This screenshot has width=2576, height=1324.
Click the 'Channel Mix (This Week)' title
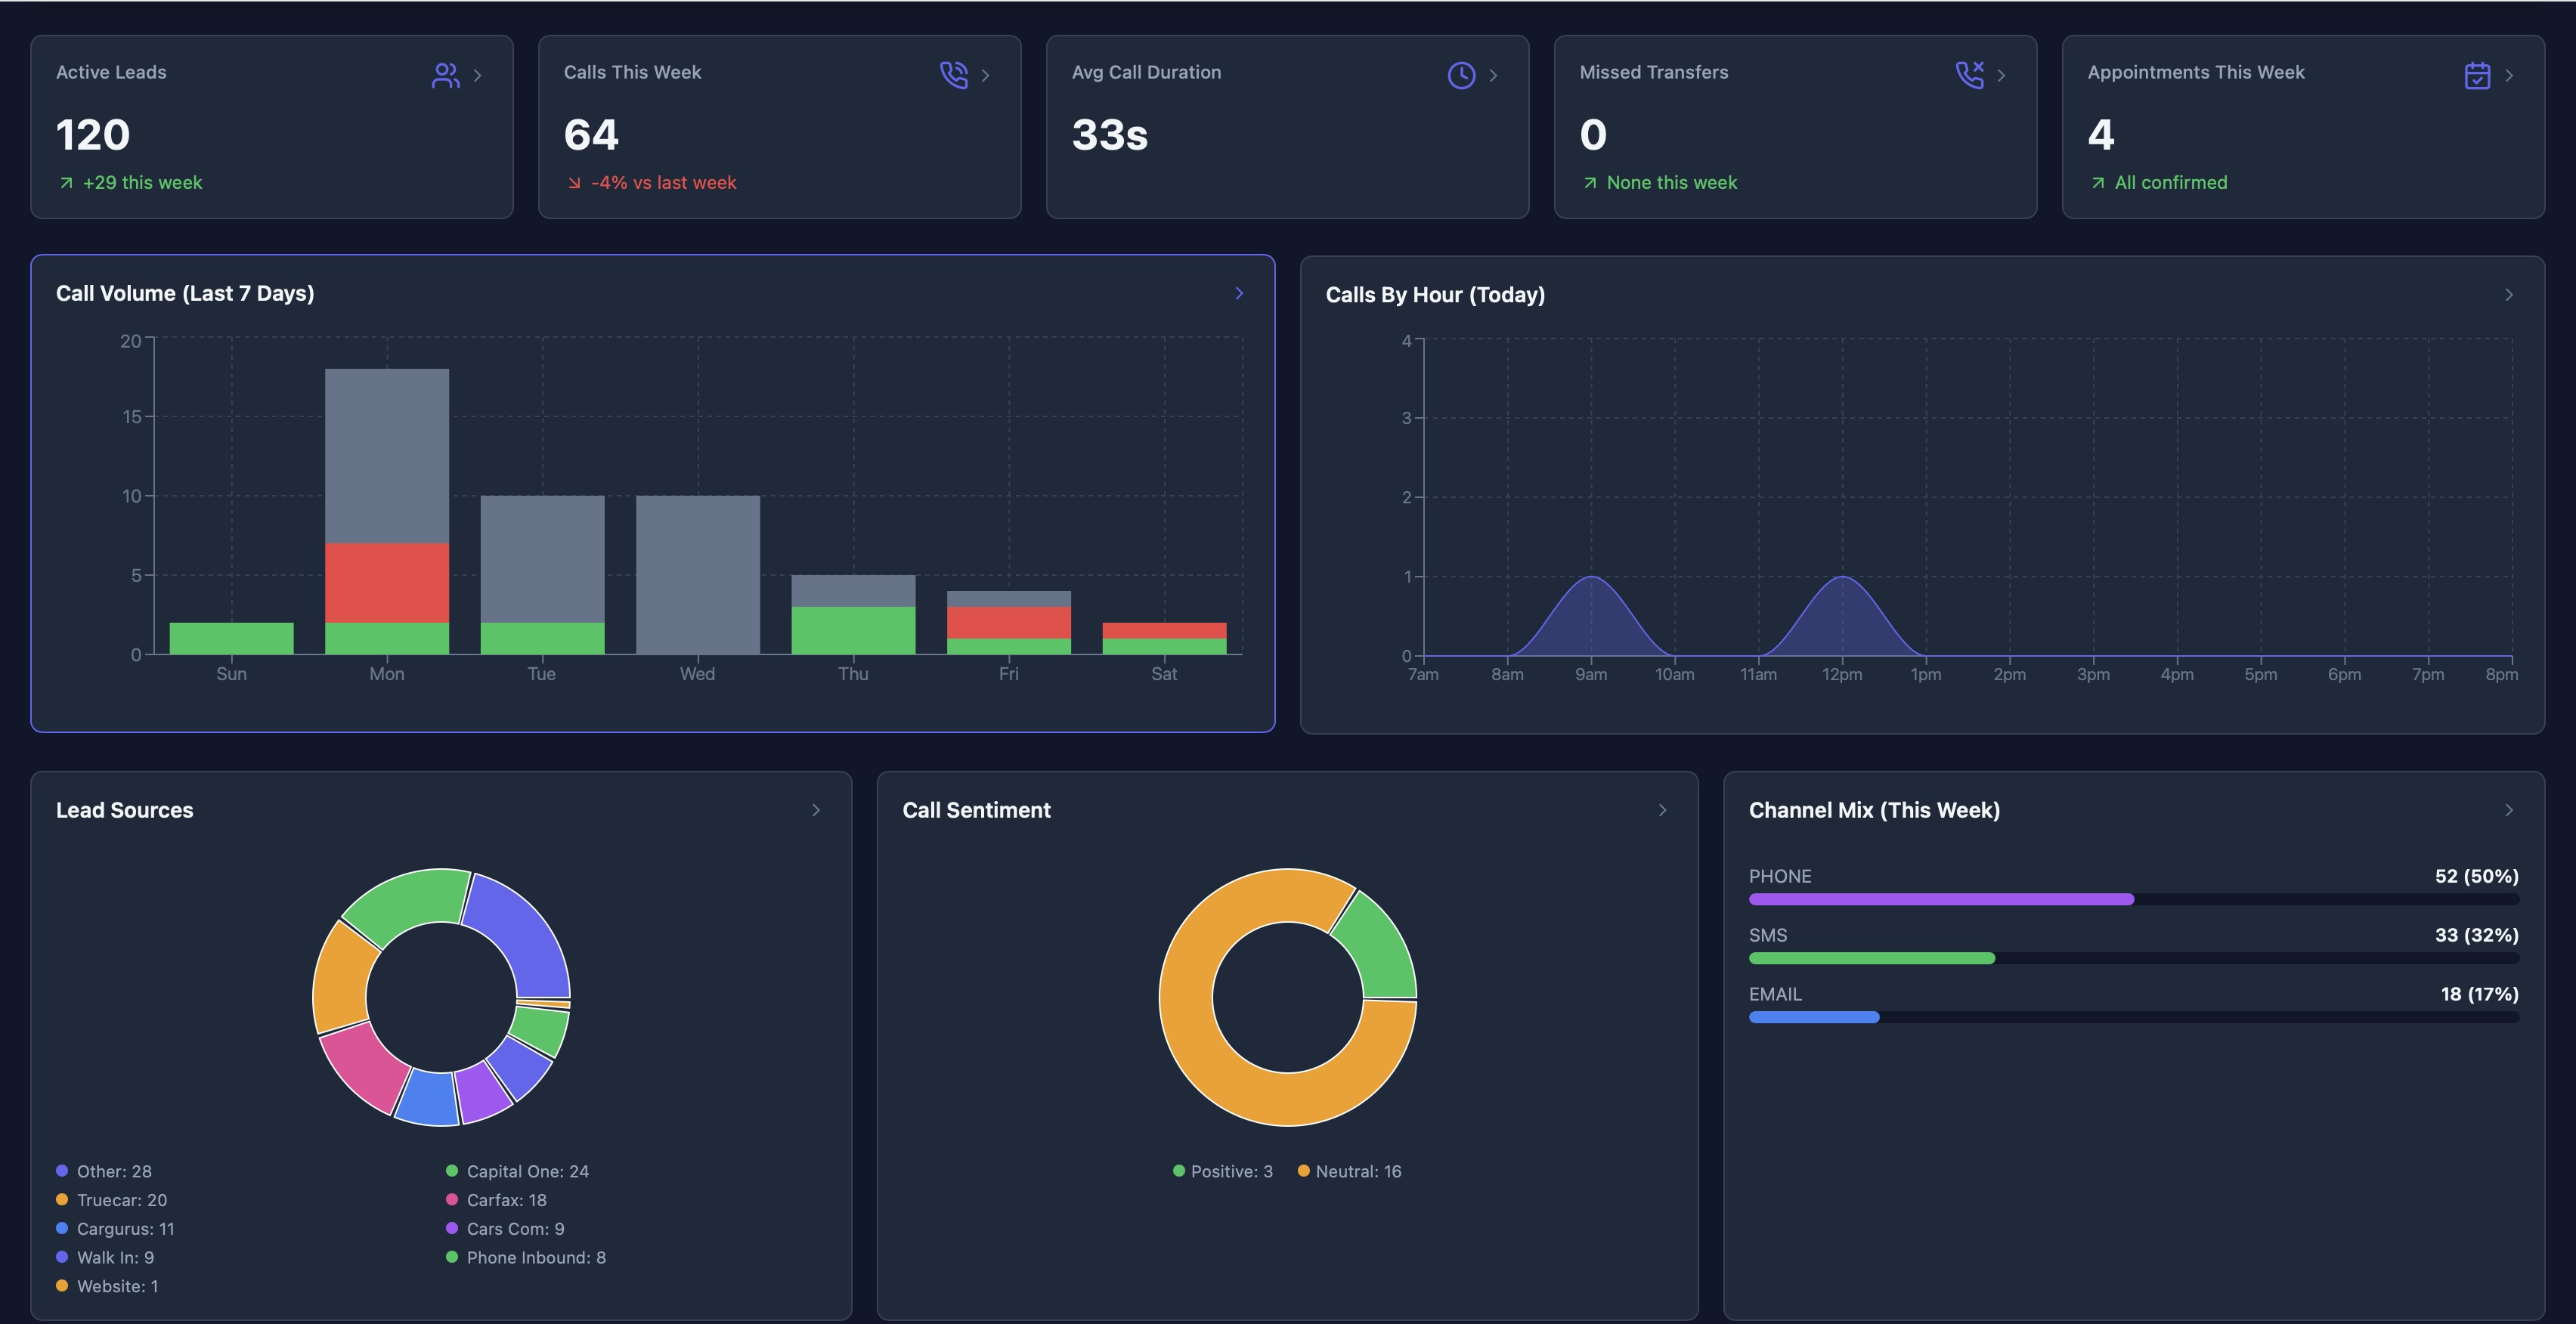[1875, 810]
